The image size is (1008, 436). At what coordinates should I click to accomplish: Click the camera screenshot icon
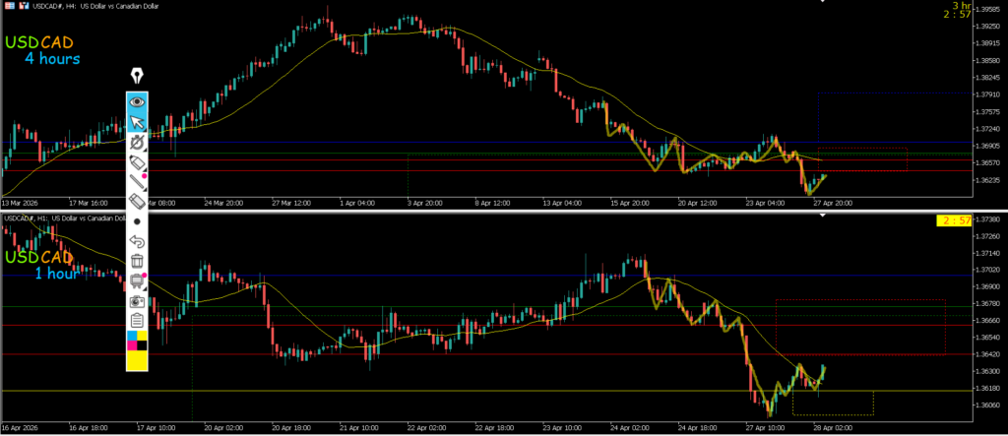click(137, 301)
